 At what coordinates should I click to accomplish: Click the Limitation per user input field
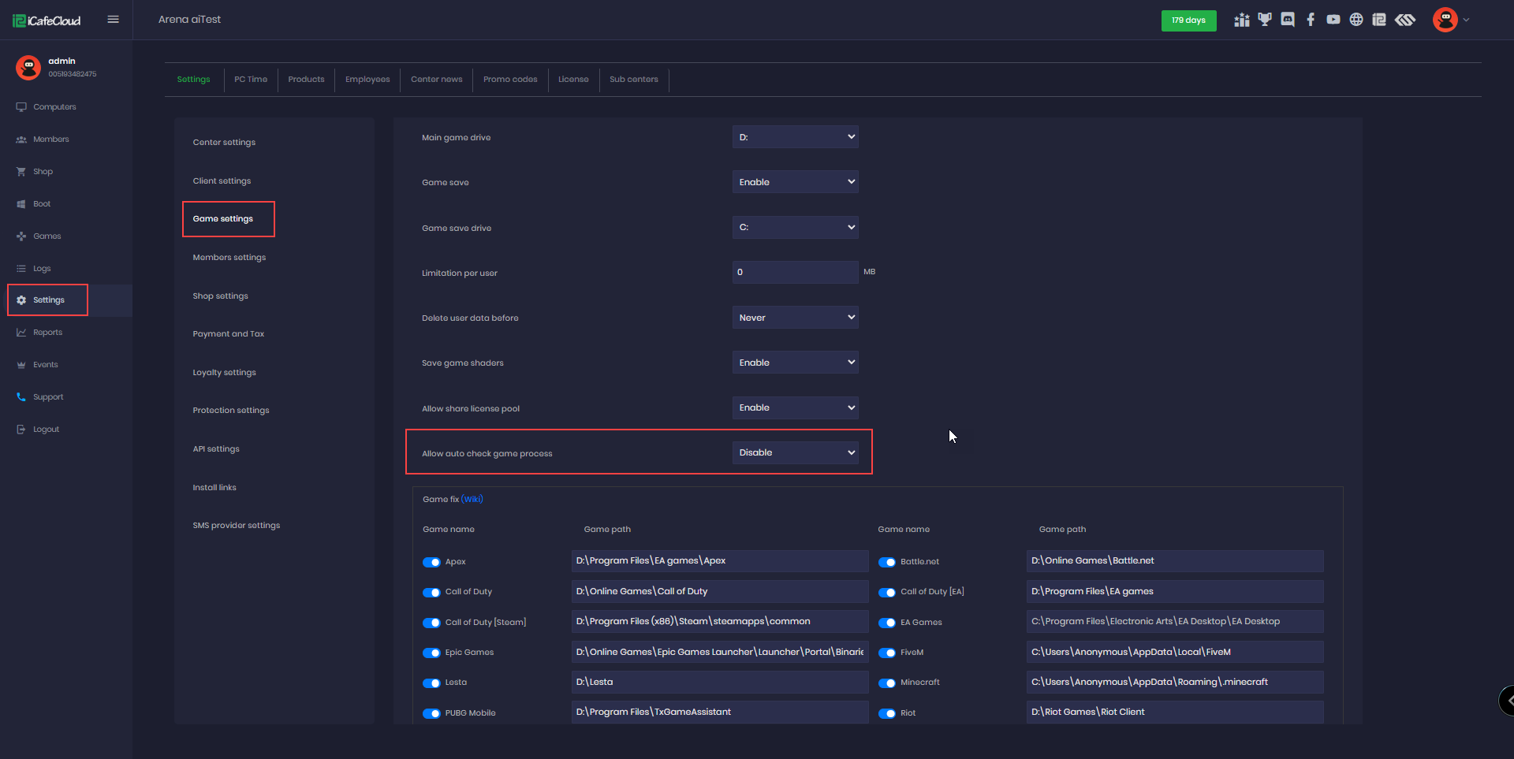(795, 272)
